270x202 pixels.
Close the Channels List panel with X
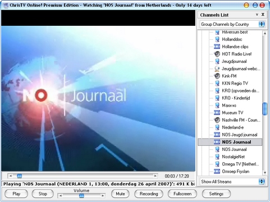(263, 15)
